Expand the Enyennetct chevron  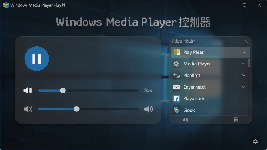coord(244,87)
